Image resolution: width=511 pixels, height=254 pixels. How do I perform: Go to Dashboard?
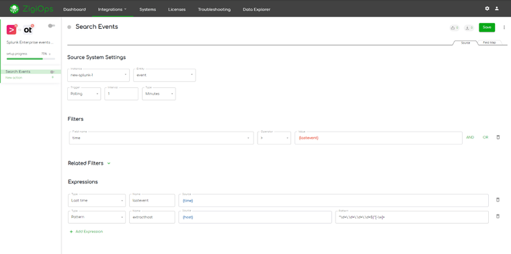75,9
